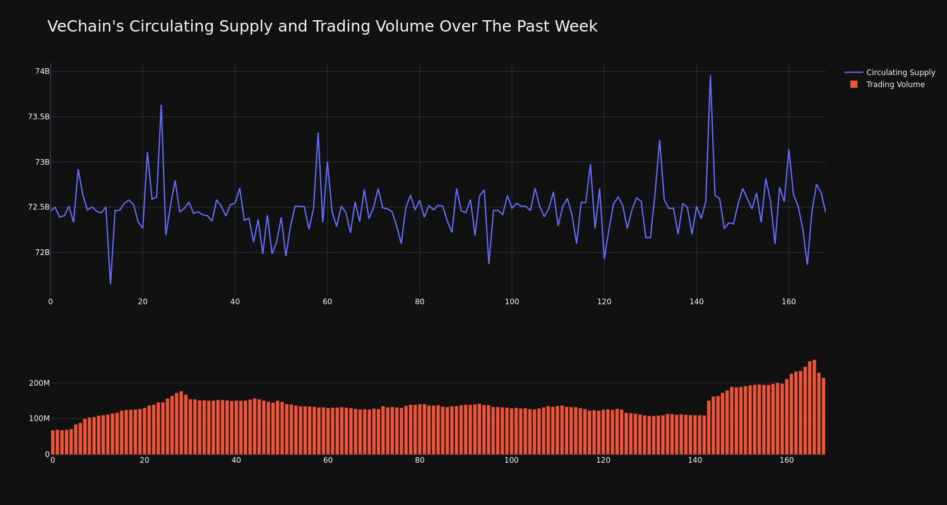Click the 72.5B y-axis label
Screen dimensions: 947x505
point(39,207)
